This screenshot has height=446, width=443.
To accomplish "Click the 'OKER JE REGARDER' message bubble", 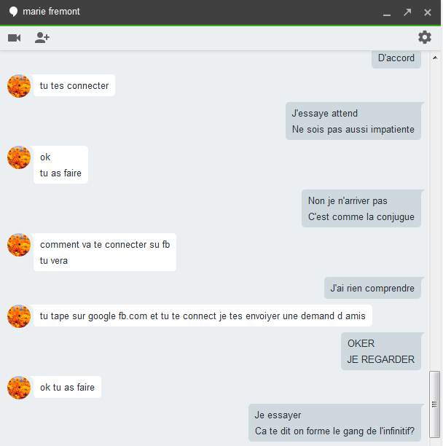I will (x=381, y=351).
